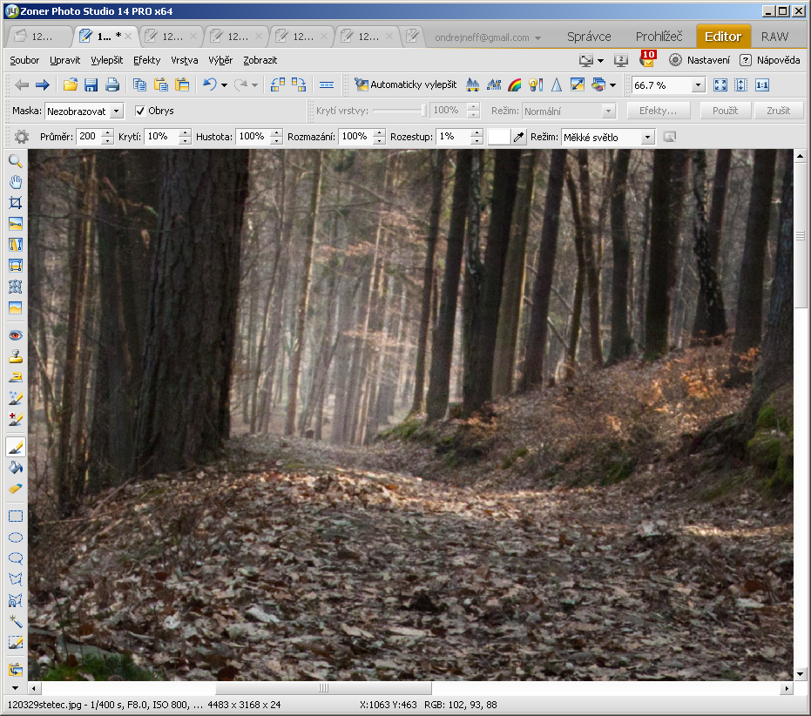Switch to the Správce tab
Screen dimensions: 811x716
(x=589, y=37)
